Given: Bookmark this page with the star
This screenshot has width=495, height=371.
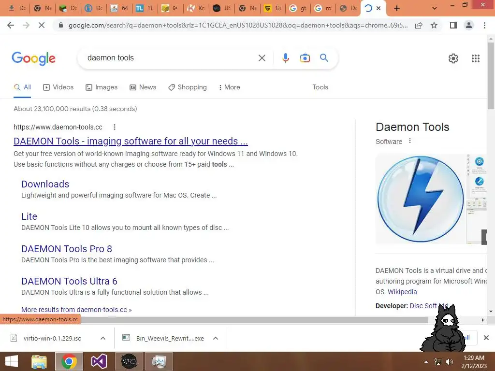Looking at the screenshot, I should [434, 25].
